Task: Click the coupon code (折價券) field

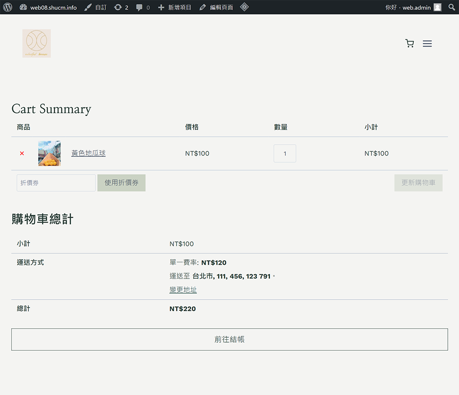Action: 56,183
